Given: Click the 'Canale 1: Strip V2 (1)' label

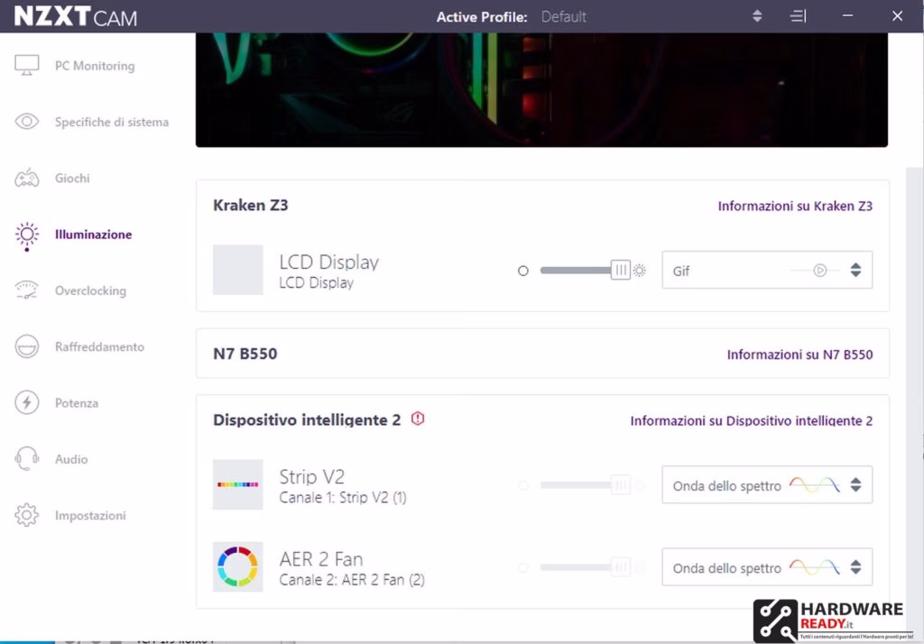Looking at the screenshot, I should [x=342, y=498].
